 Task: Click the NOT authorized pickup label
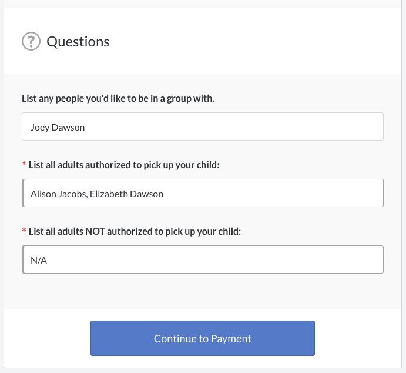135,231
